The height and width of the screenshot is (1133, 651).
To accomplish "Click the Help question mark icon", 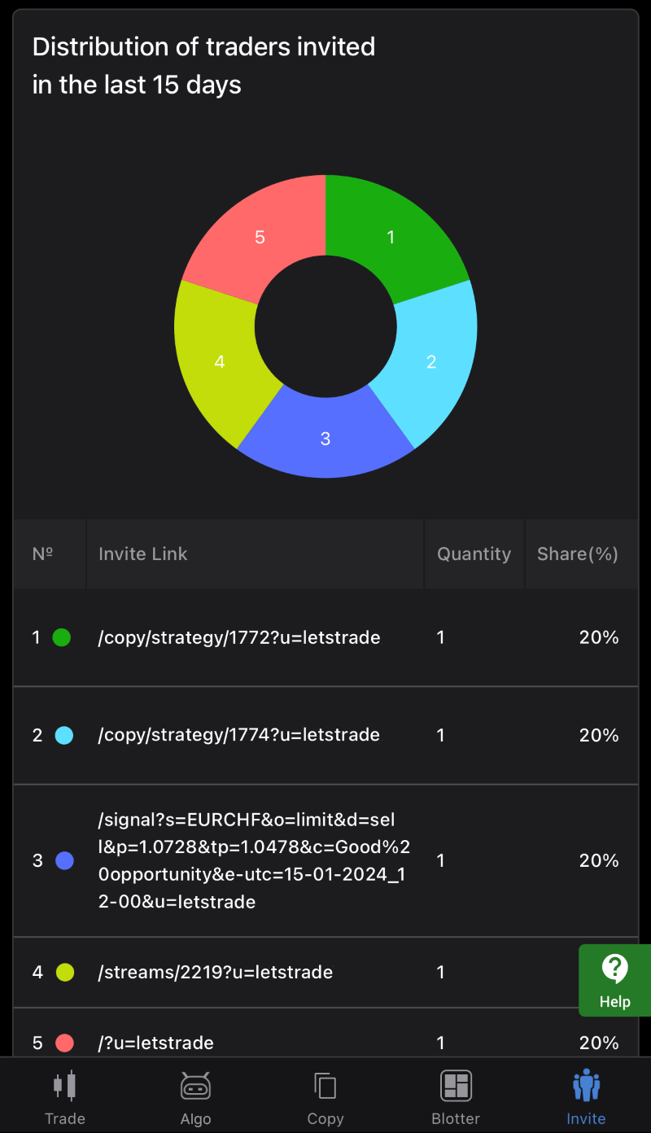I will [x=614, y=969].
